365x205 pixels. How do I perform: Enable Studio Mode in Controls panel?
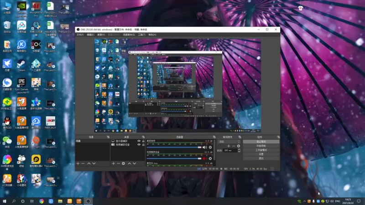pos(261,150)
